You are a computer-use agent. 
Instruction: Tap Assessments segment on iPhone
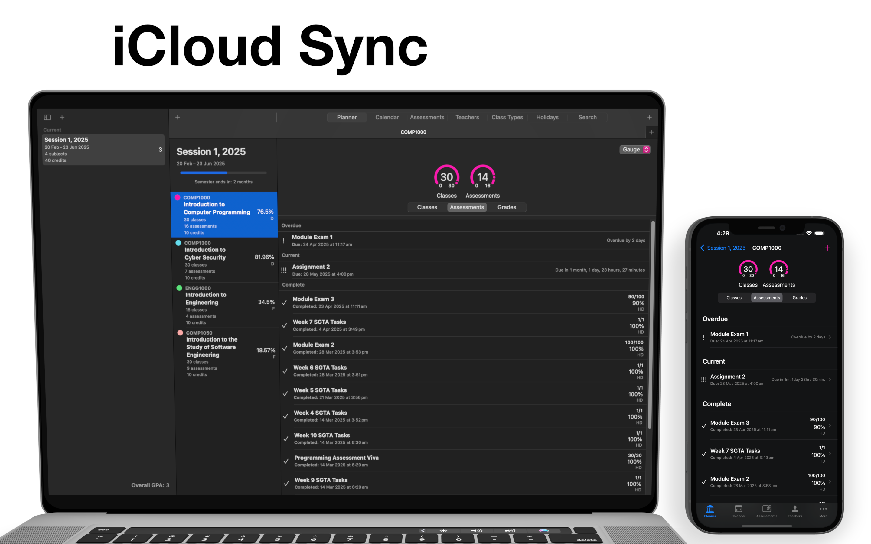[x=767, y=298]
